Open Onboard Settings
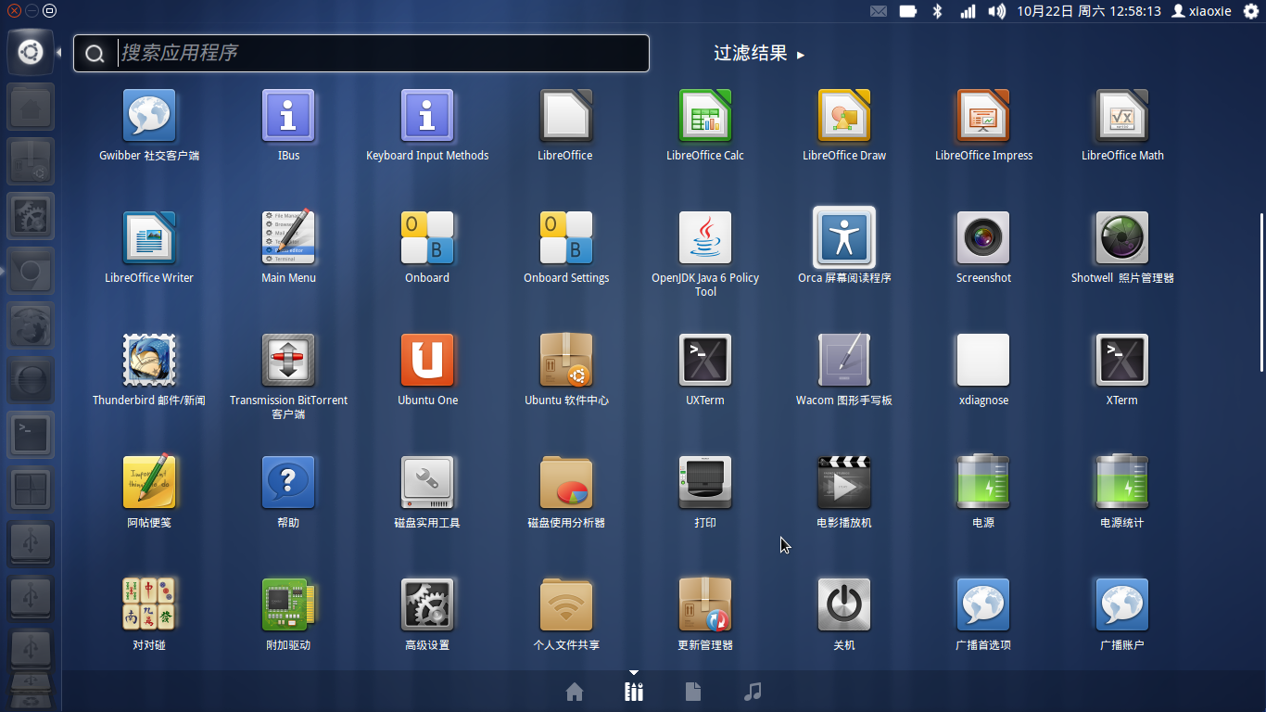Image resolution: width=1266 pixels, height=712 pixels. [566, 238]
